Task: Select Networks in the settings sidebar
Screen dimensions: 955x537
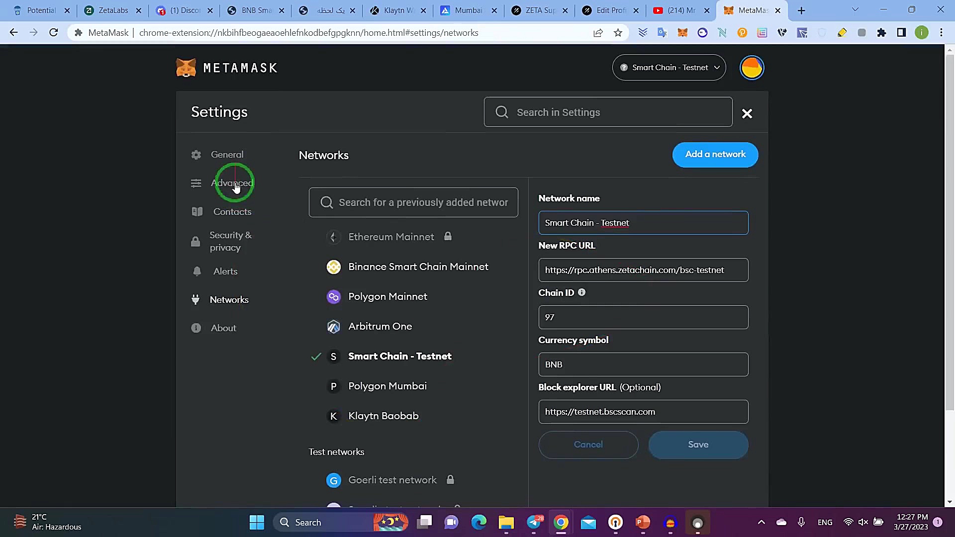Action: click(x=229, y=299)
